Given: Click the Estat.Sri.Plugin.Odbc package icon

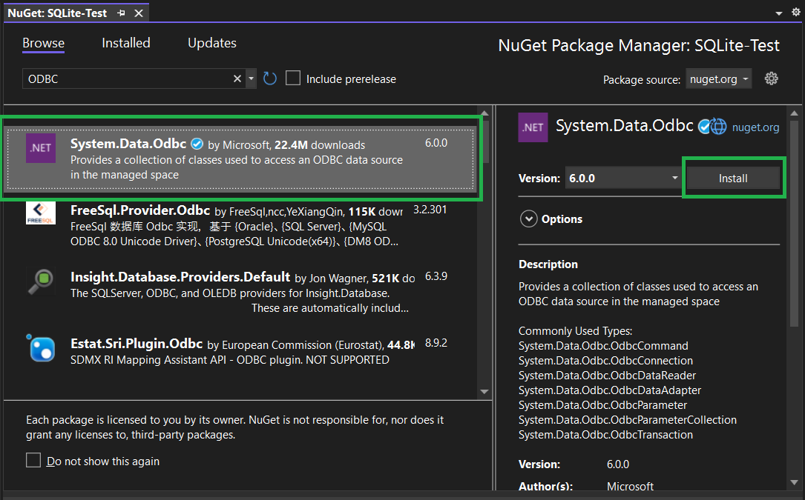Looking at the screenshot, I should pos(41,347).
